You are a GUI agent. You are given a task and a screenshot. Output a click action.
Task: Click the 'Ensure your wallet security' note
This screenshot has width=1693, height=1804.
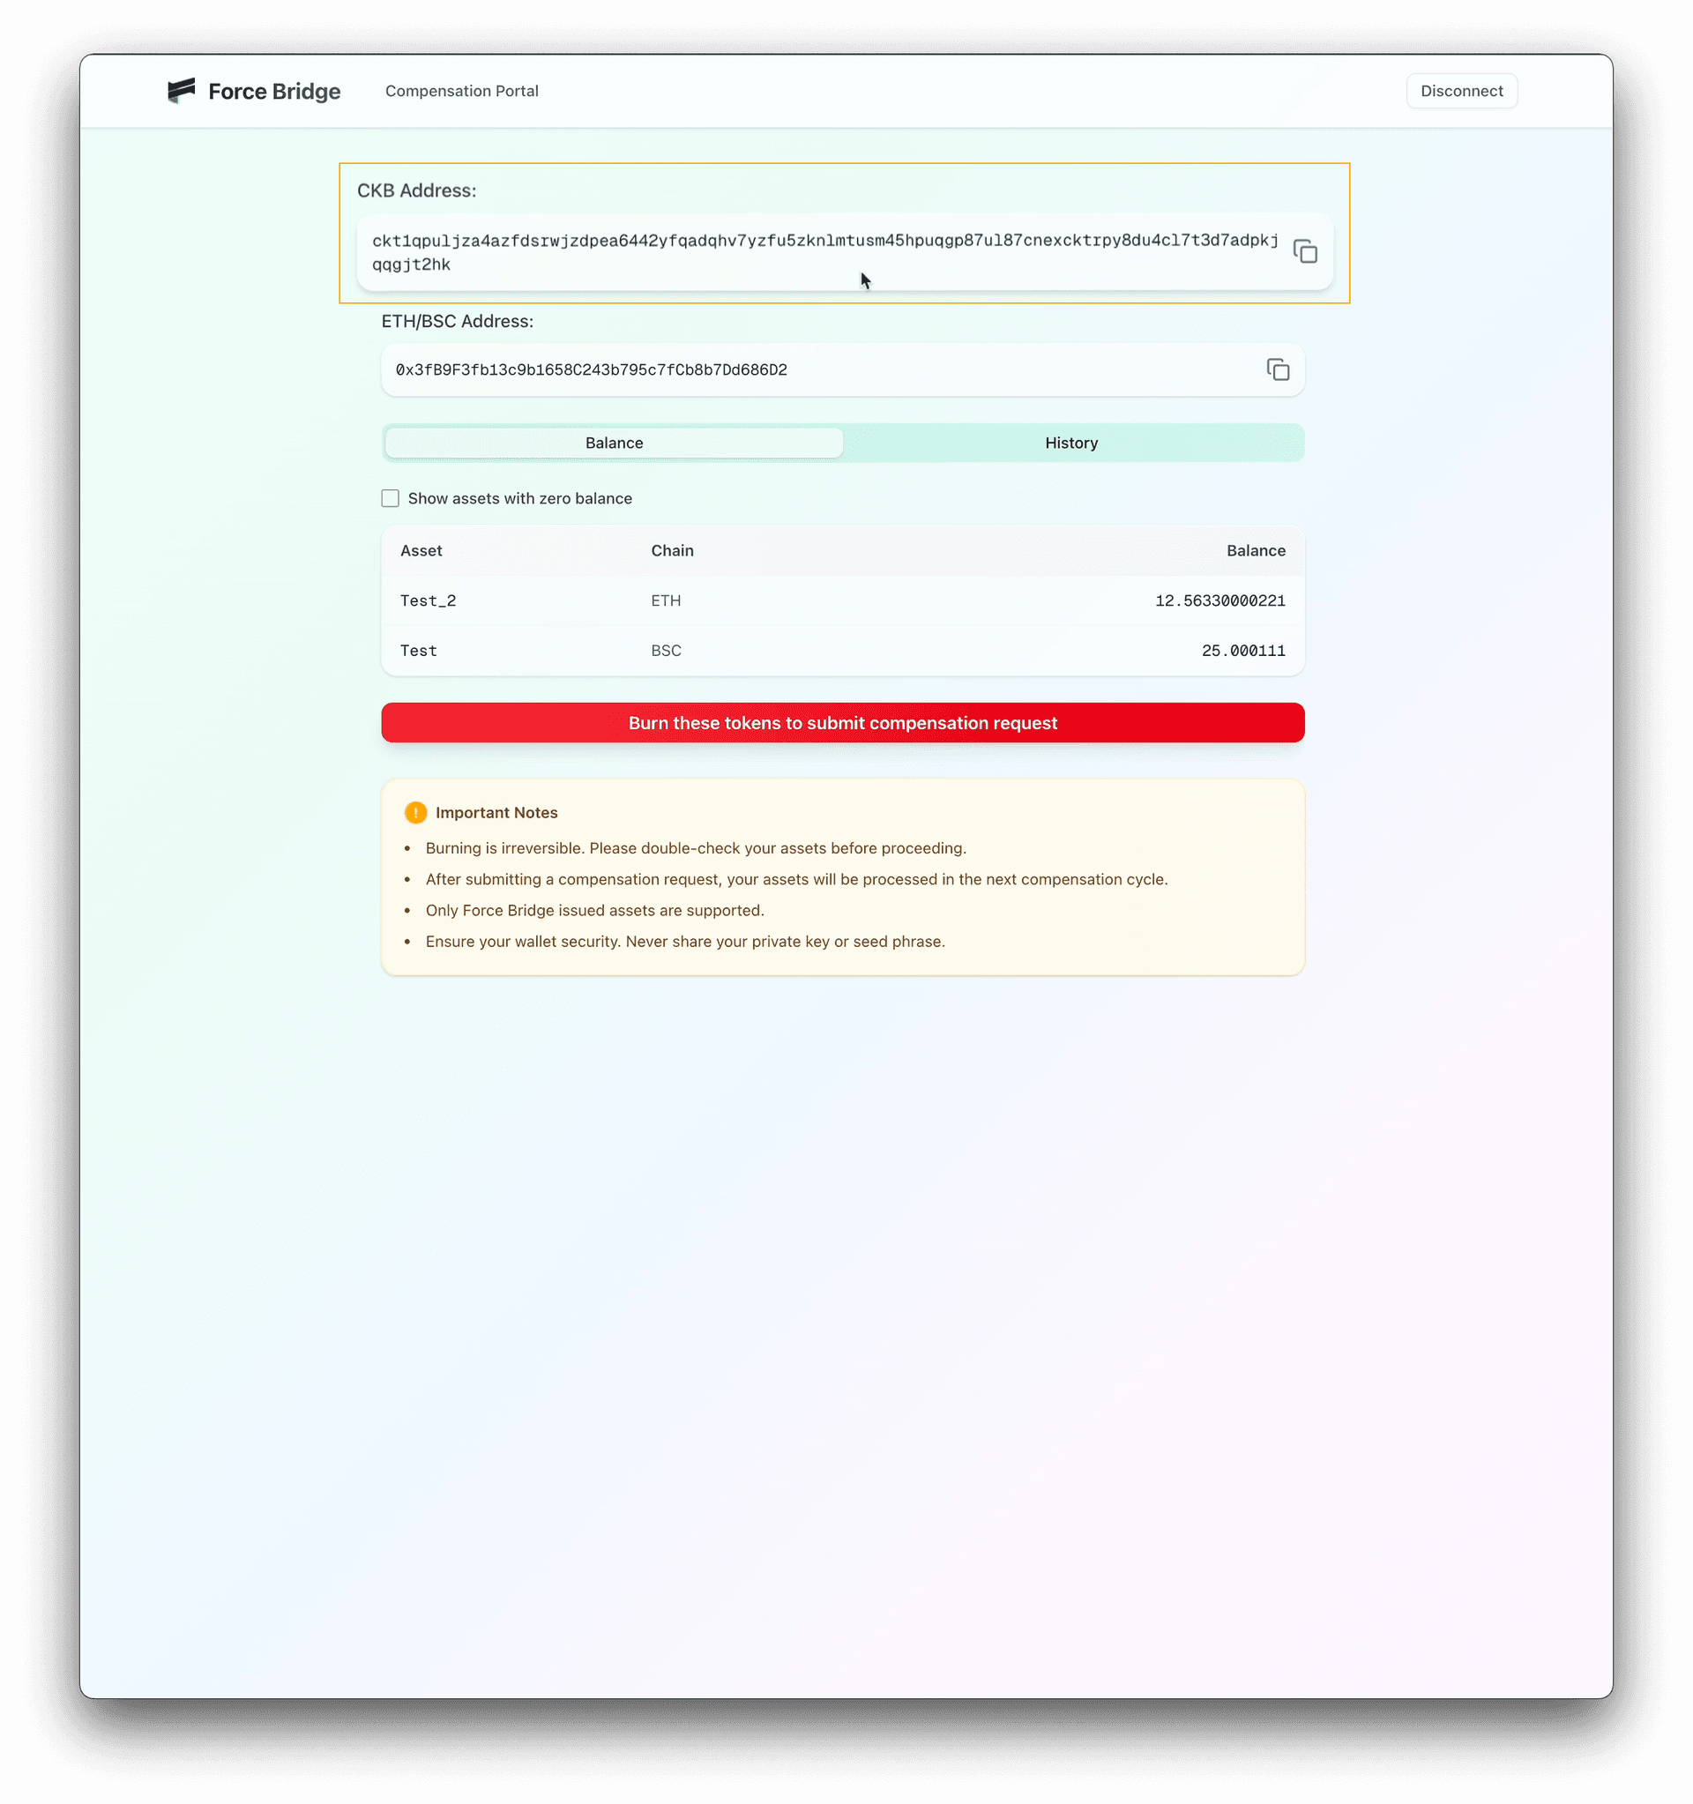[685, 941]
